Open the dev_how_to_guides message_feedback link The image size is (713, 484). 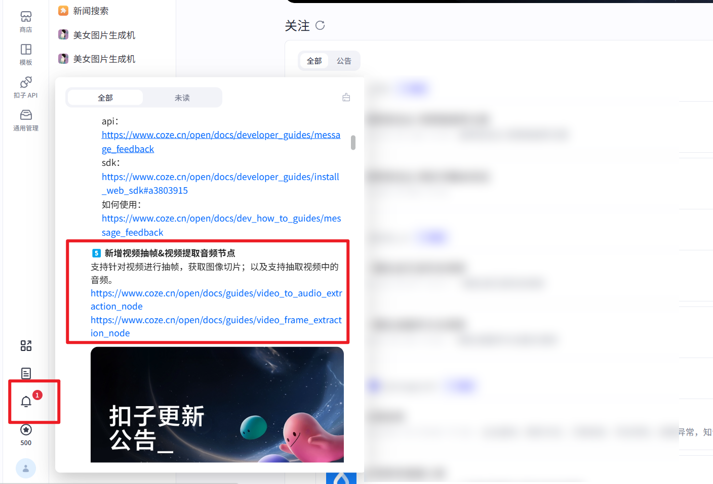(x=221, y=226)
